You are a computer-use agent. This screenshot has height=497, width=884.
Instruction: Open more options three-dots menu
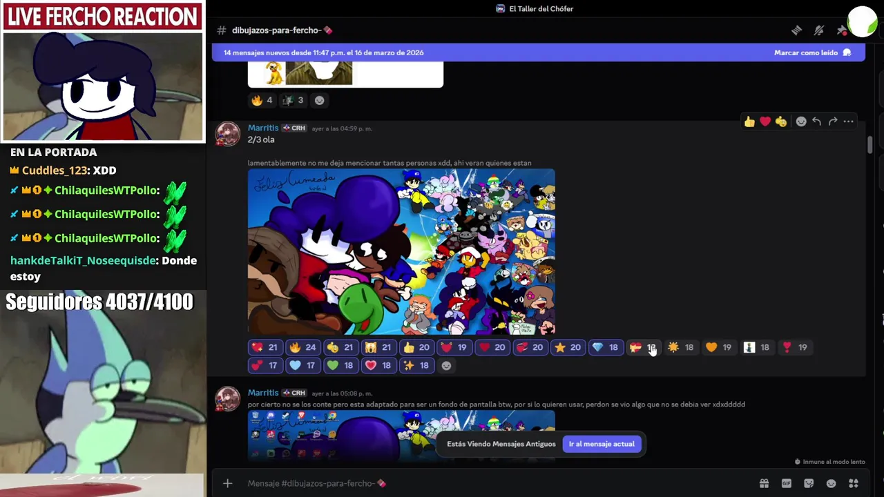849,121
